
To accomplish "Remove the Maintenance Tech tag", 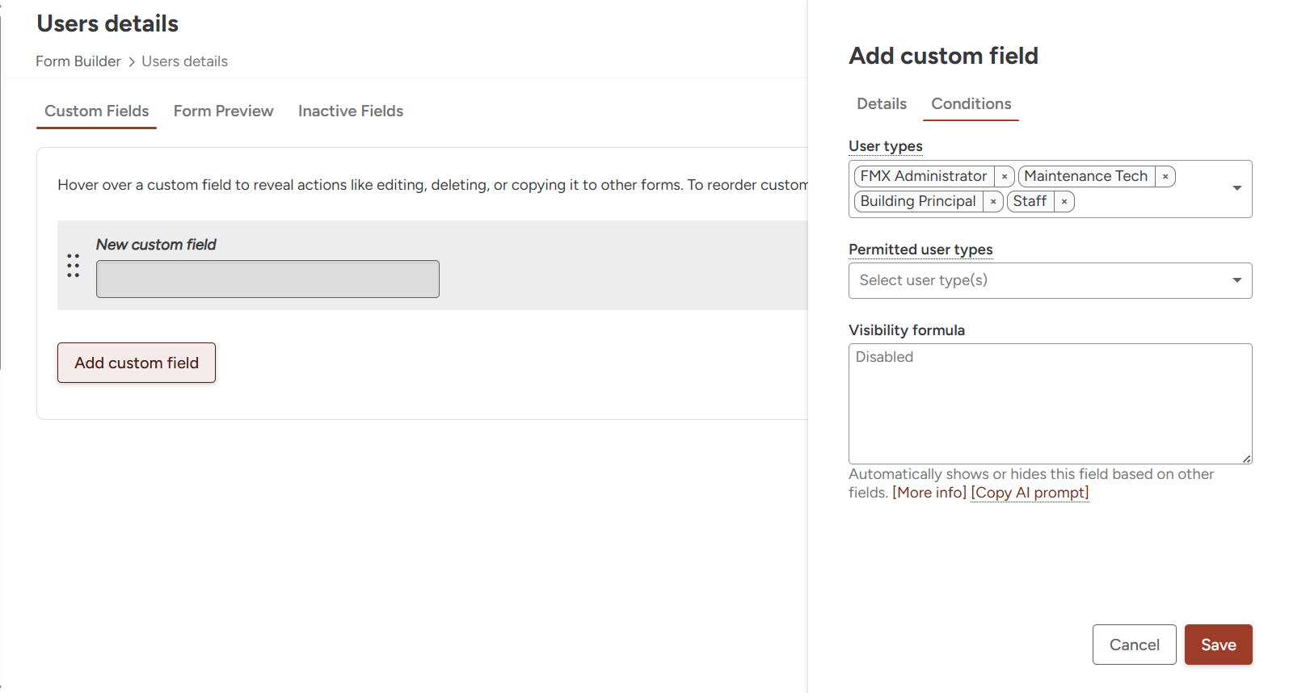I will pyautogui.click(x=1165, y=177).
